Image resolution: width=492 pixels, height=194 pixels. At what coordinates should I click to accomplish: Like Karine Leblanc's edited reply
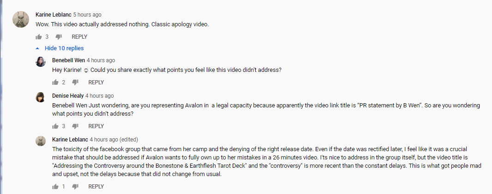55,187
